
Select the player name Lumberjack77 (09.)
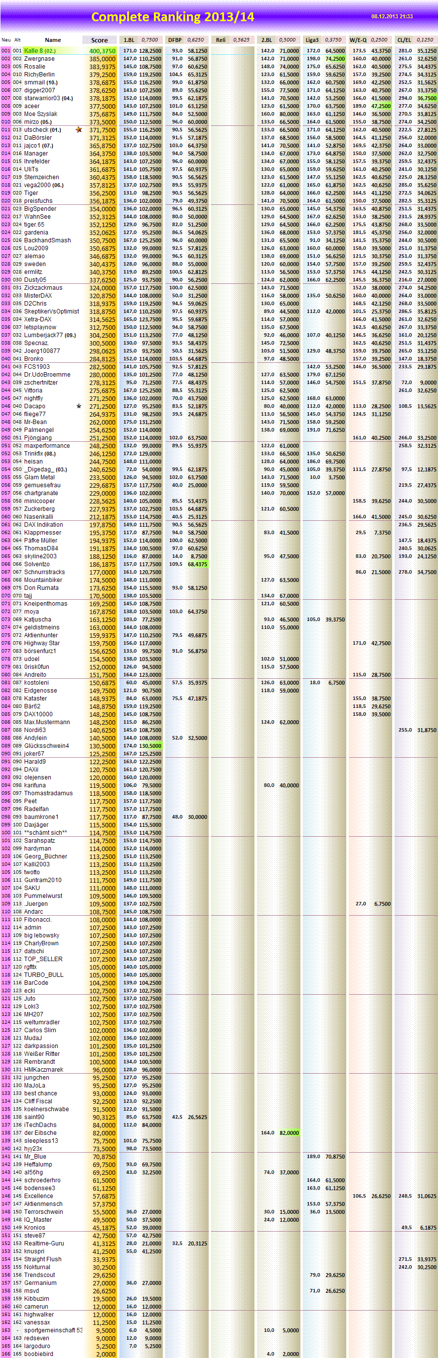point(50,335)
